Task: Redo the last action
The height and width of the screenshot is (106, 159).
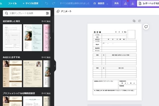Action: click(54, 3)
